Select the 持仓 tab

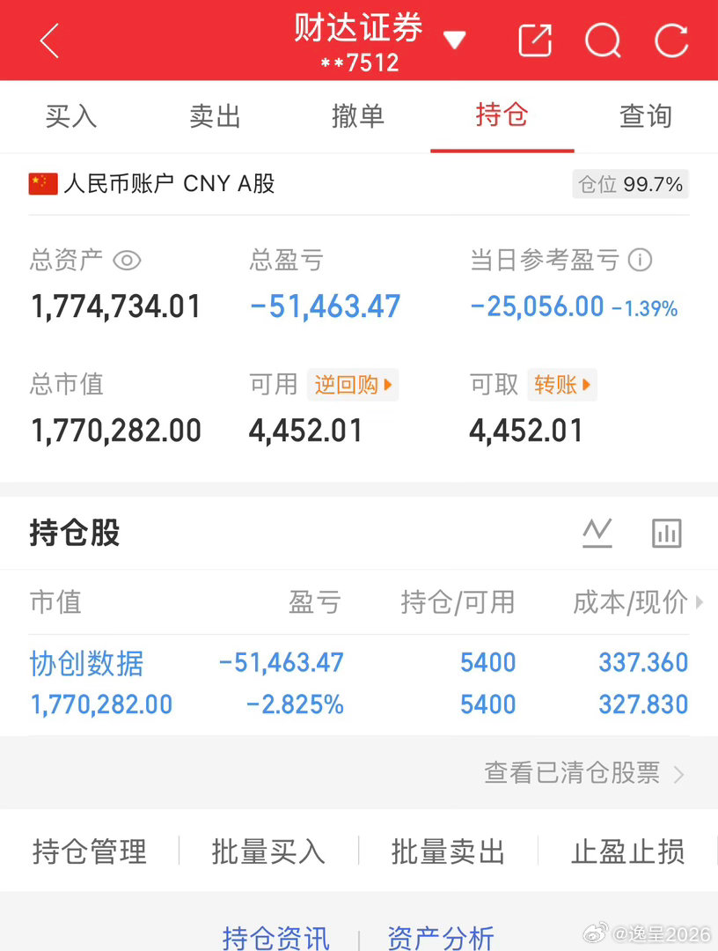[x=502, y=114]
